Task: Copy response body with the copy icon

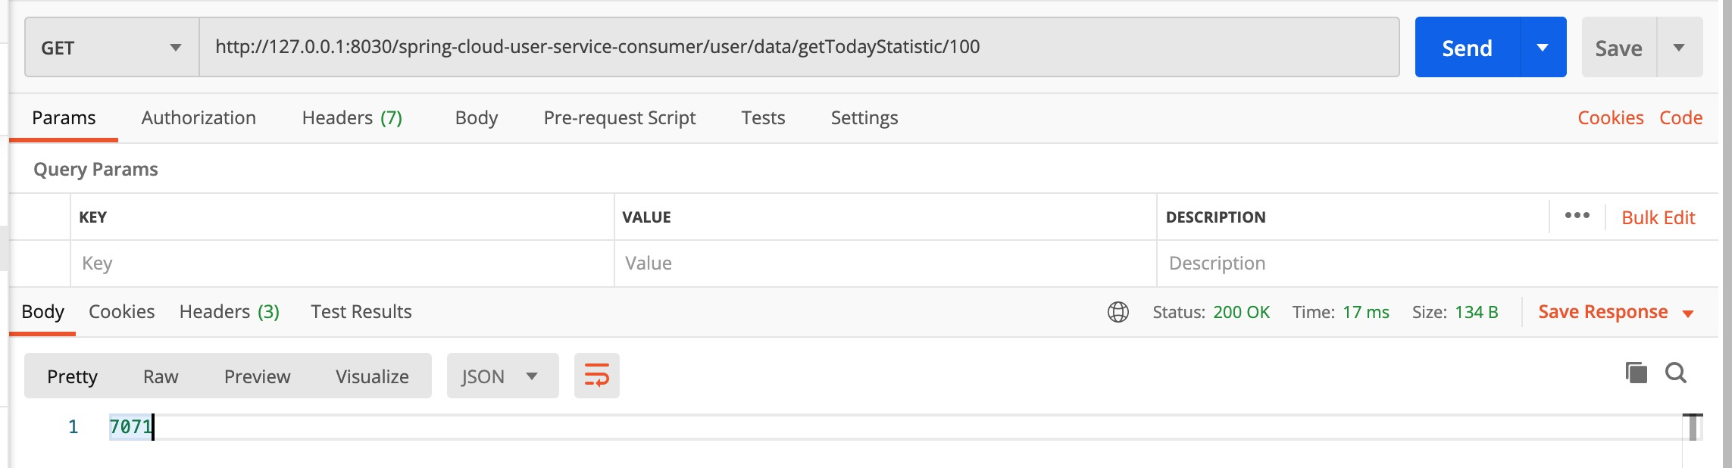Action: point(1636,373)
